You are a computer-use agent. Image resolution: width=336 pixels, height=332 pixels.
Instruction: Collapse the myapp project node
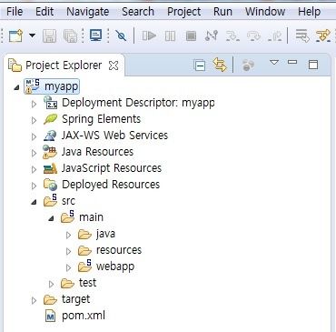(x=17, y=88)
